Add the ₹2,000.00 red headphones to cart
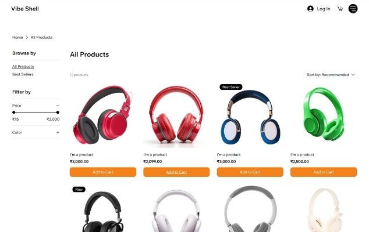The image size is (369, 232). point(103,172)
